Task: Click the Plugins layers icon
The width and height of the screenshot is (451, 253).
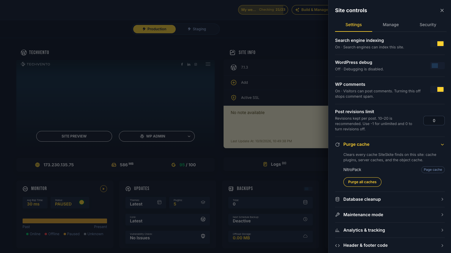Action: pos(203,202)
